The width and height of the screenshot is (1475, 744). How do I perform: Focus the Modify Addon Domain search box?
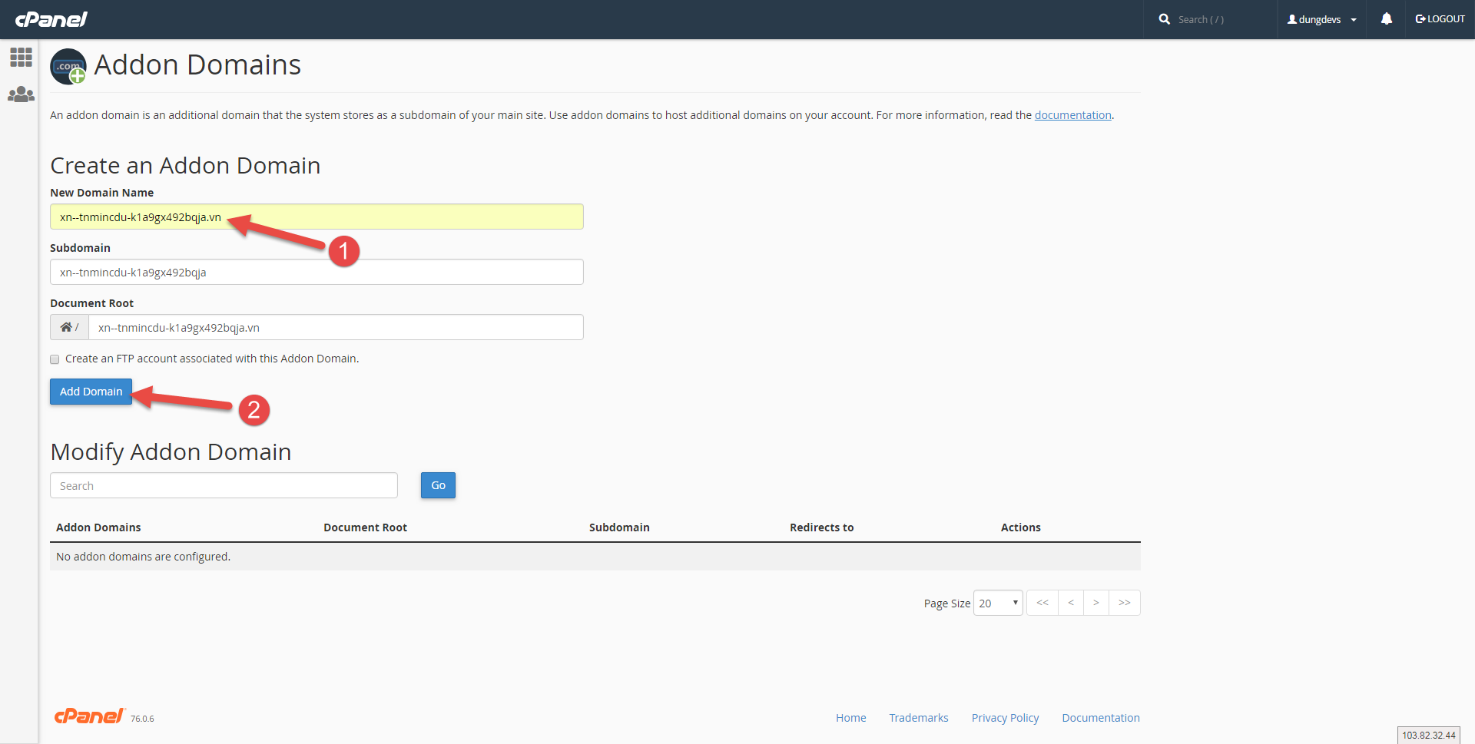(224, 485)
